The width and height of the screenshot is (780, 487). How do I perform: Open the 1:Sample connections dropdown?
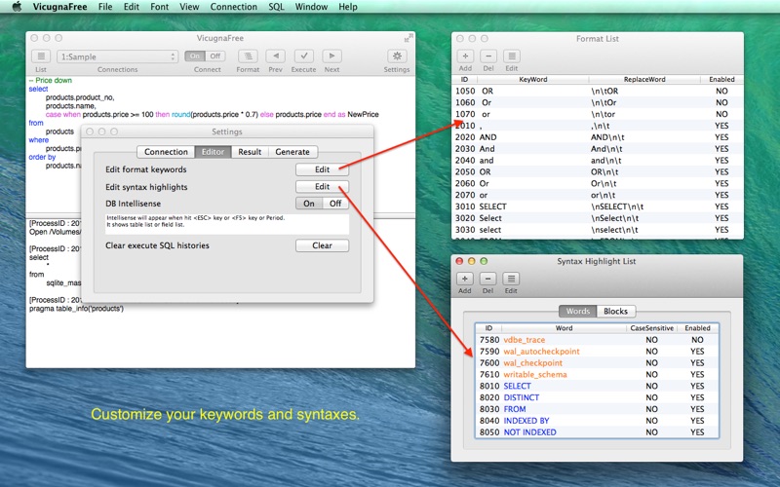(x=117, y=56)
